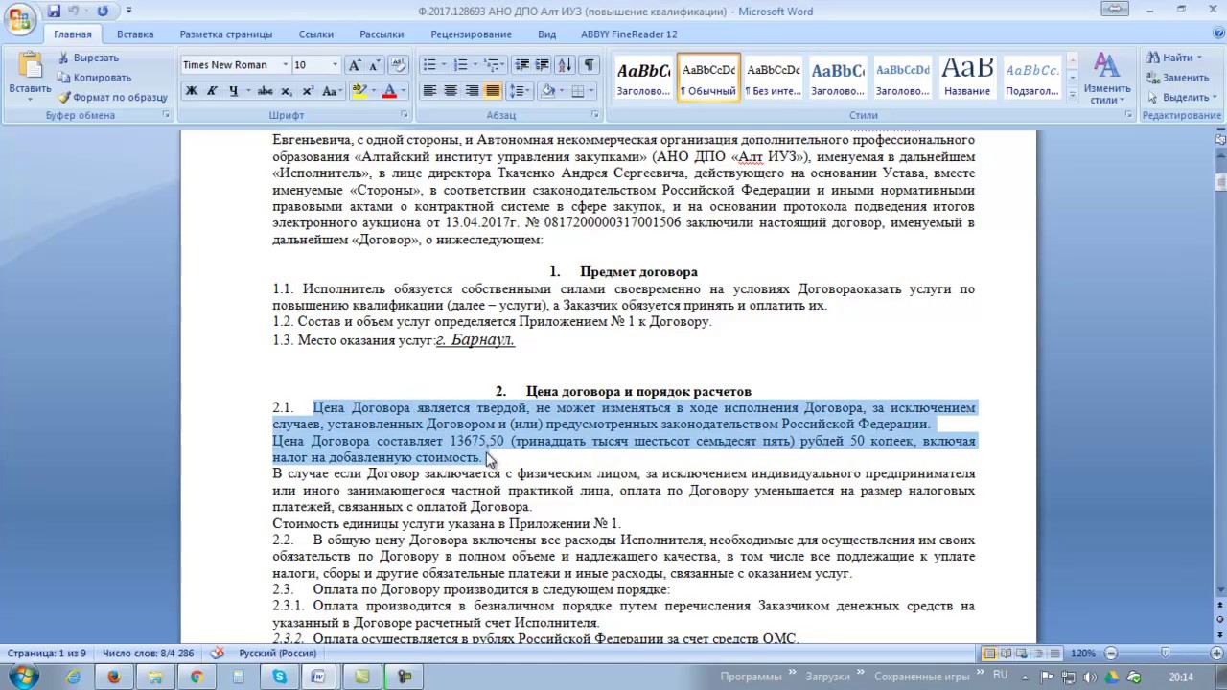Toggle superscript x² formatting
This screenshot has height=690, width=1227.
308,91
